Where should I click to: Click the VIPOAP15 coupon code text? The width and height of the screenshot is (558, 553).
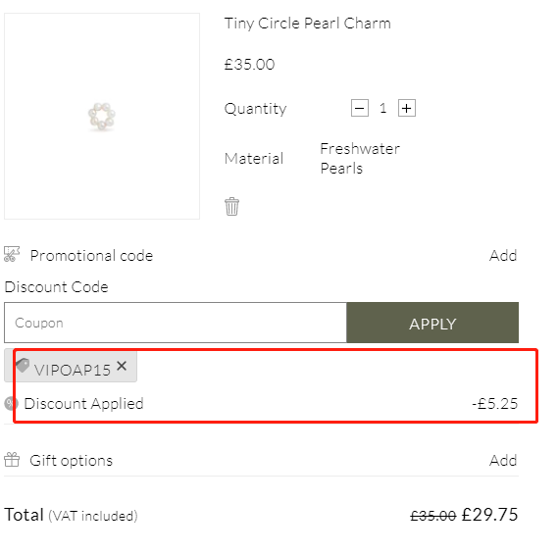click(73, 370)
